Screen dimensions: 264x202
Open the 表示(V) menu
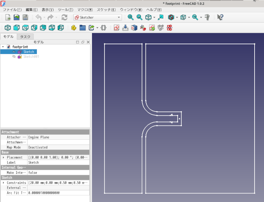(48, 10)
